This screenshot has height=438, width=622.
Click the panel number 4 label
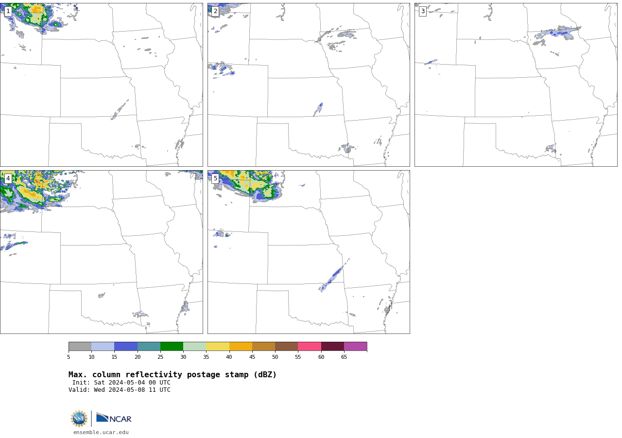(x=8, y=178)
